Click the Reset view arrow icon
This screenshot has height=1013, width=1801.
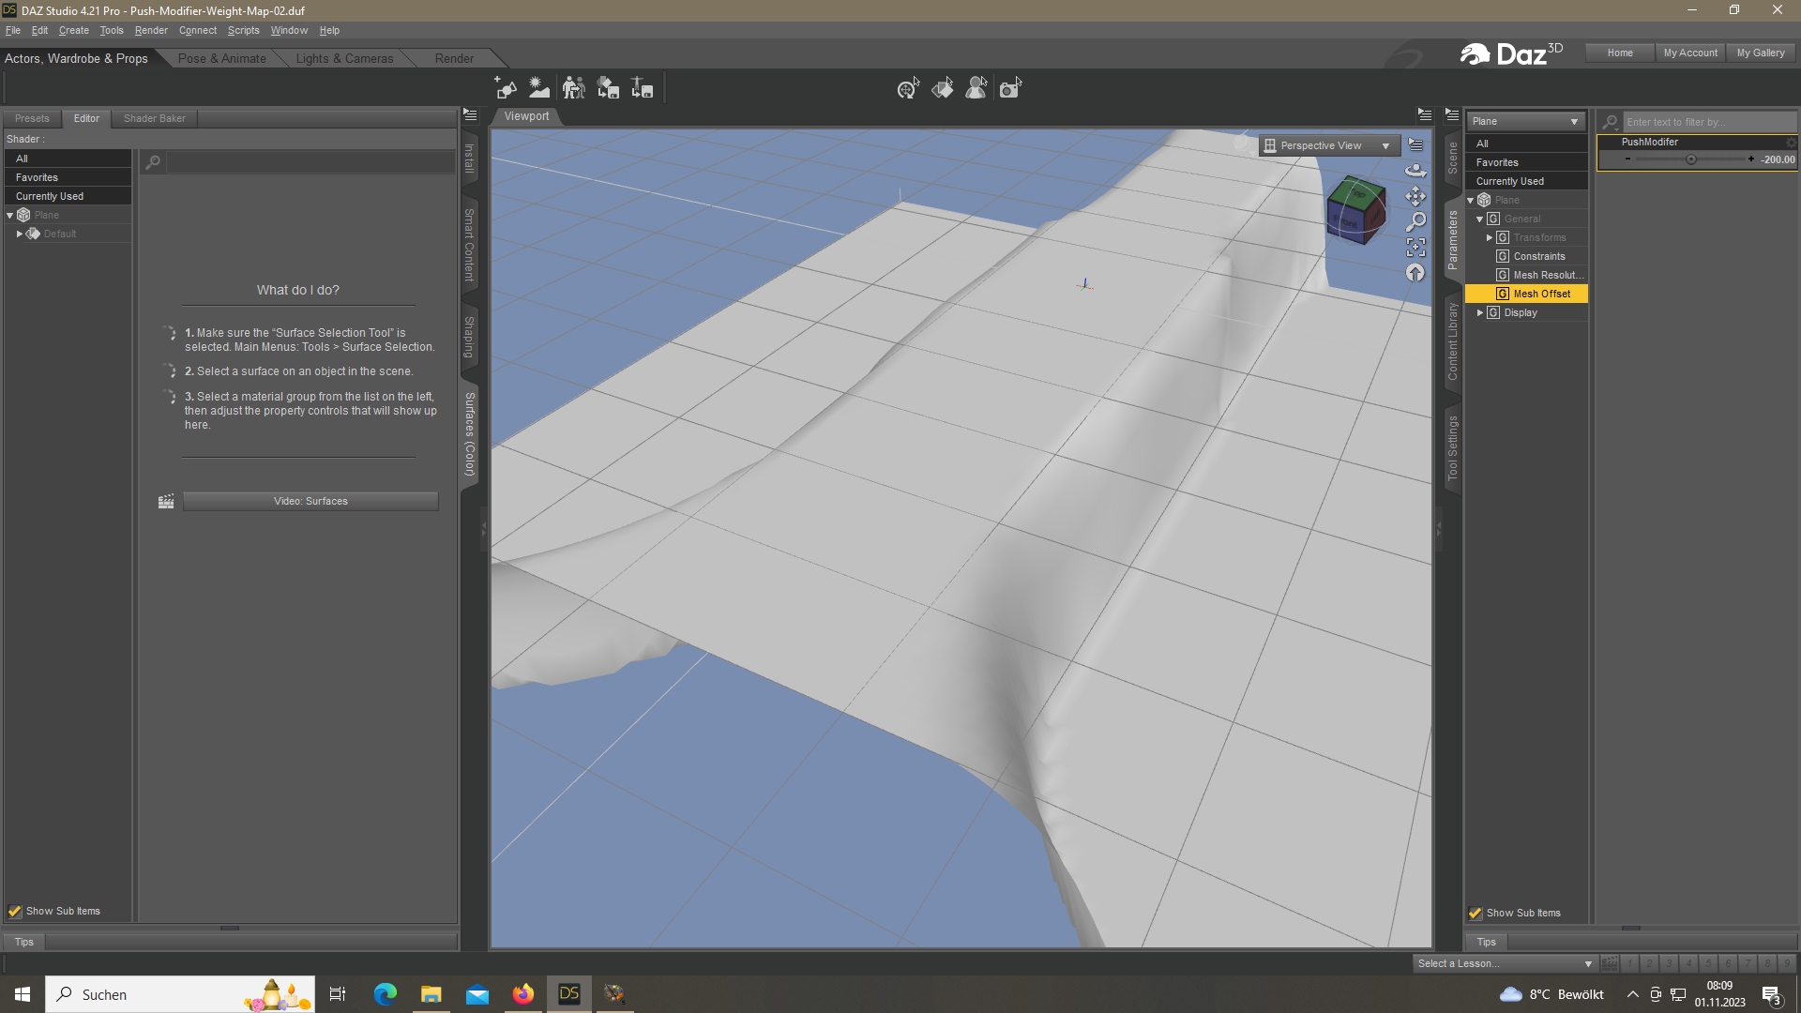[x=1415, y=273]
